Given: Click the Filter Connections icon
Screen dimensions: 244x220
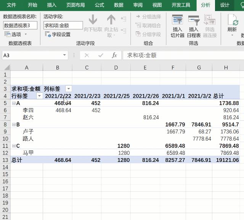Looking at the screenshot, I should coord(210,19).
